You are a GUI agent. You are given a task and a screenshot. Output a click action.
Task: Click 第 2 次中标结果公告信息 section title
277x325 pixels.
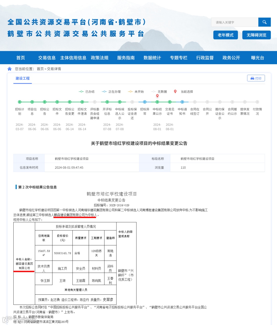tap(37, 187)
